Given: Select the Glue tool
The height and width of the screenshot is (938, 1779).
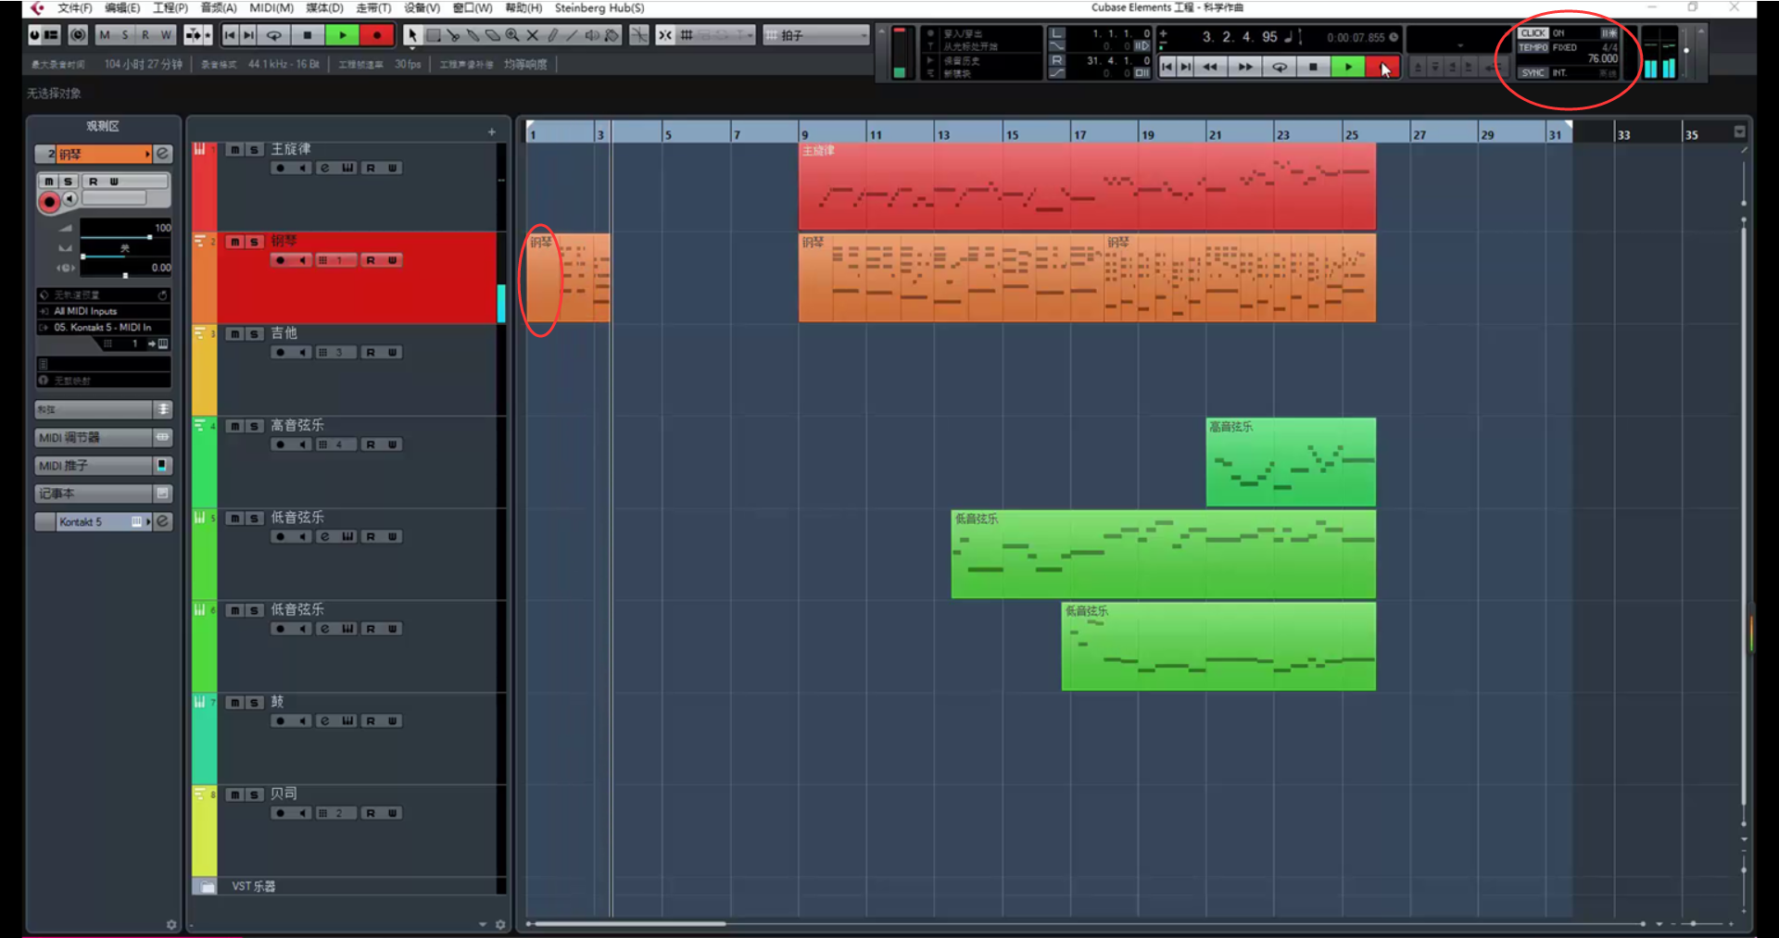Looking at the screenshot, I should (473, 35).
